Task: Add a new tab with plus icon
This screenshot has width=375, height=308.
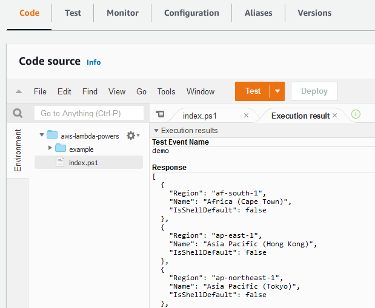Action: (x=356, y=114)
